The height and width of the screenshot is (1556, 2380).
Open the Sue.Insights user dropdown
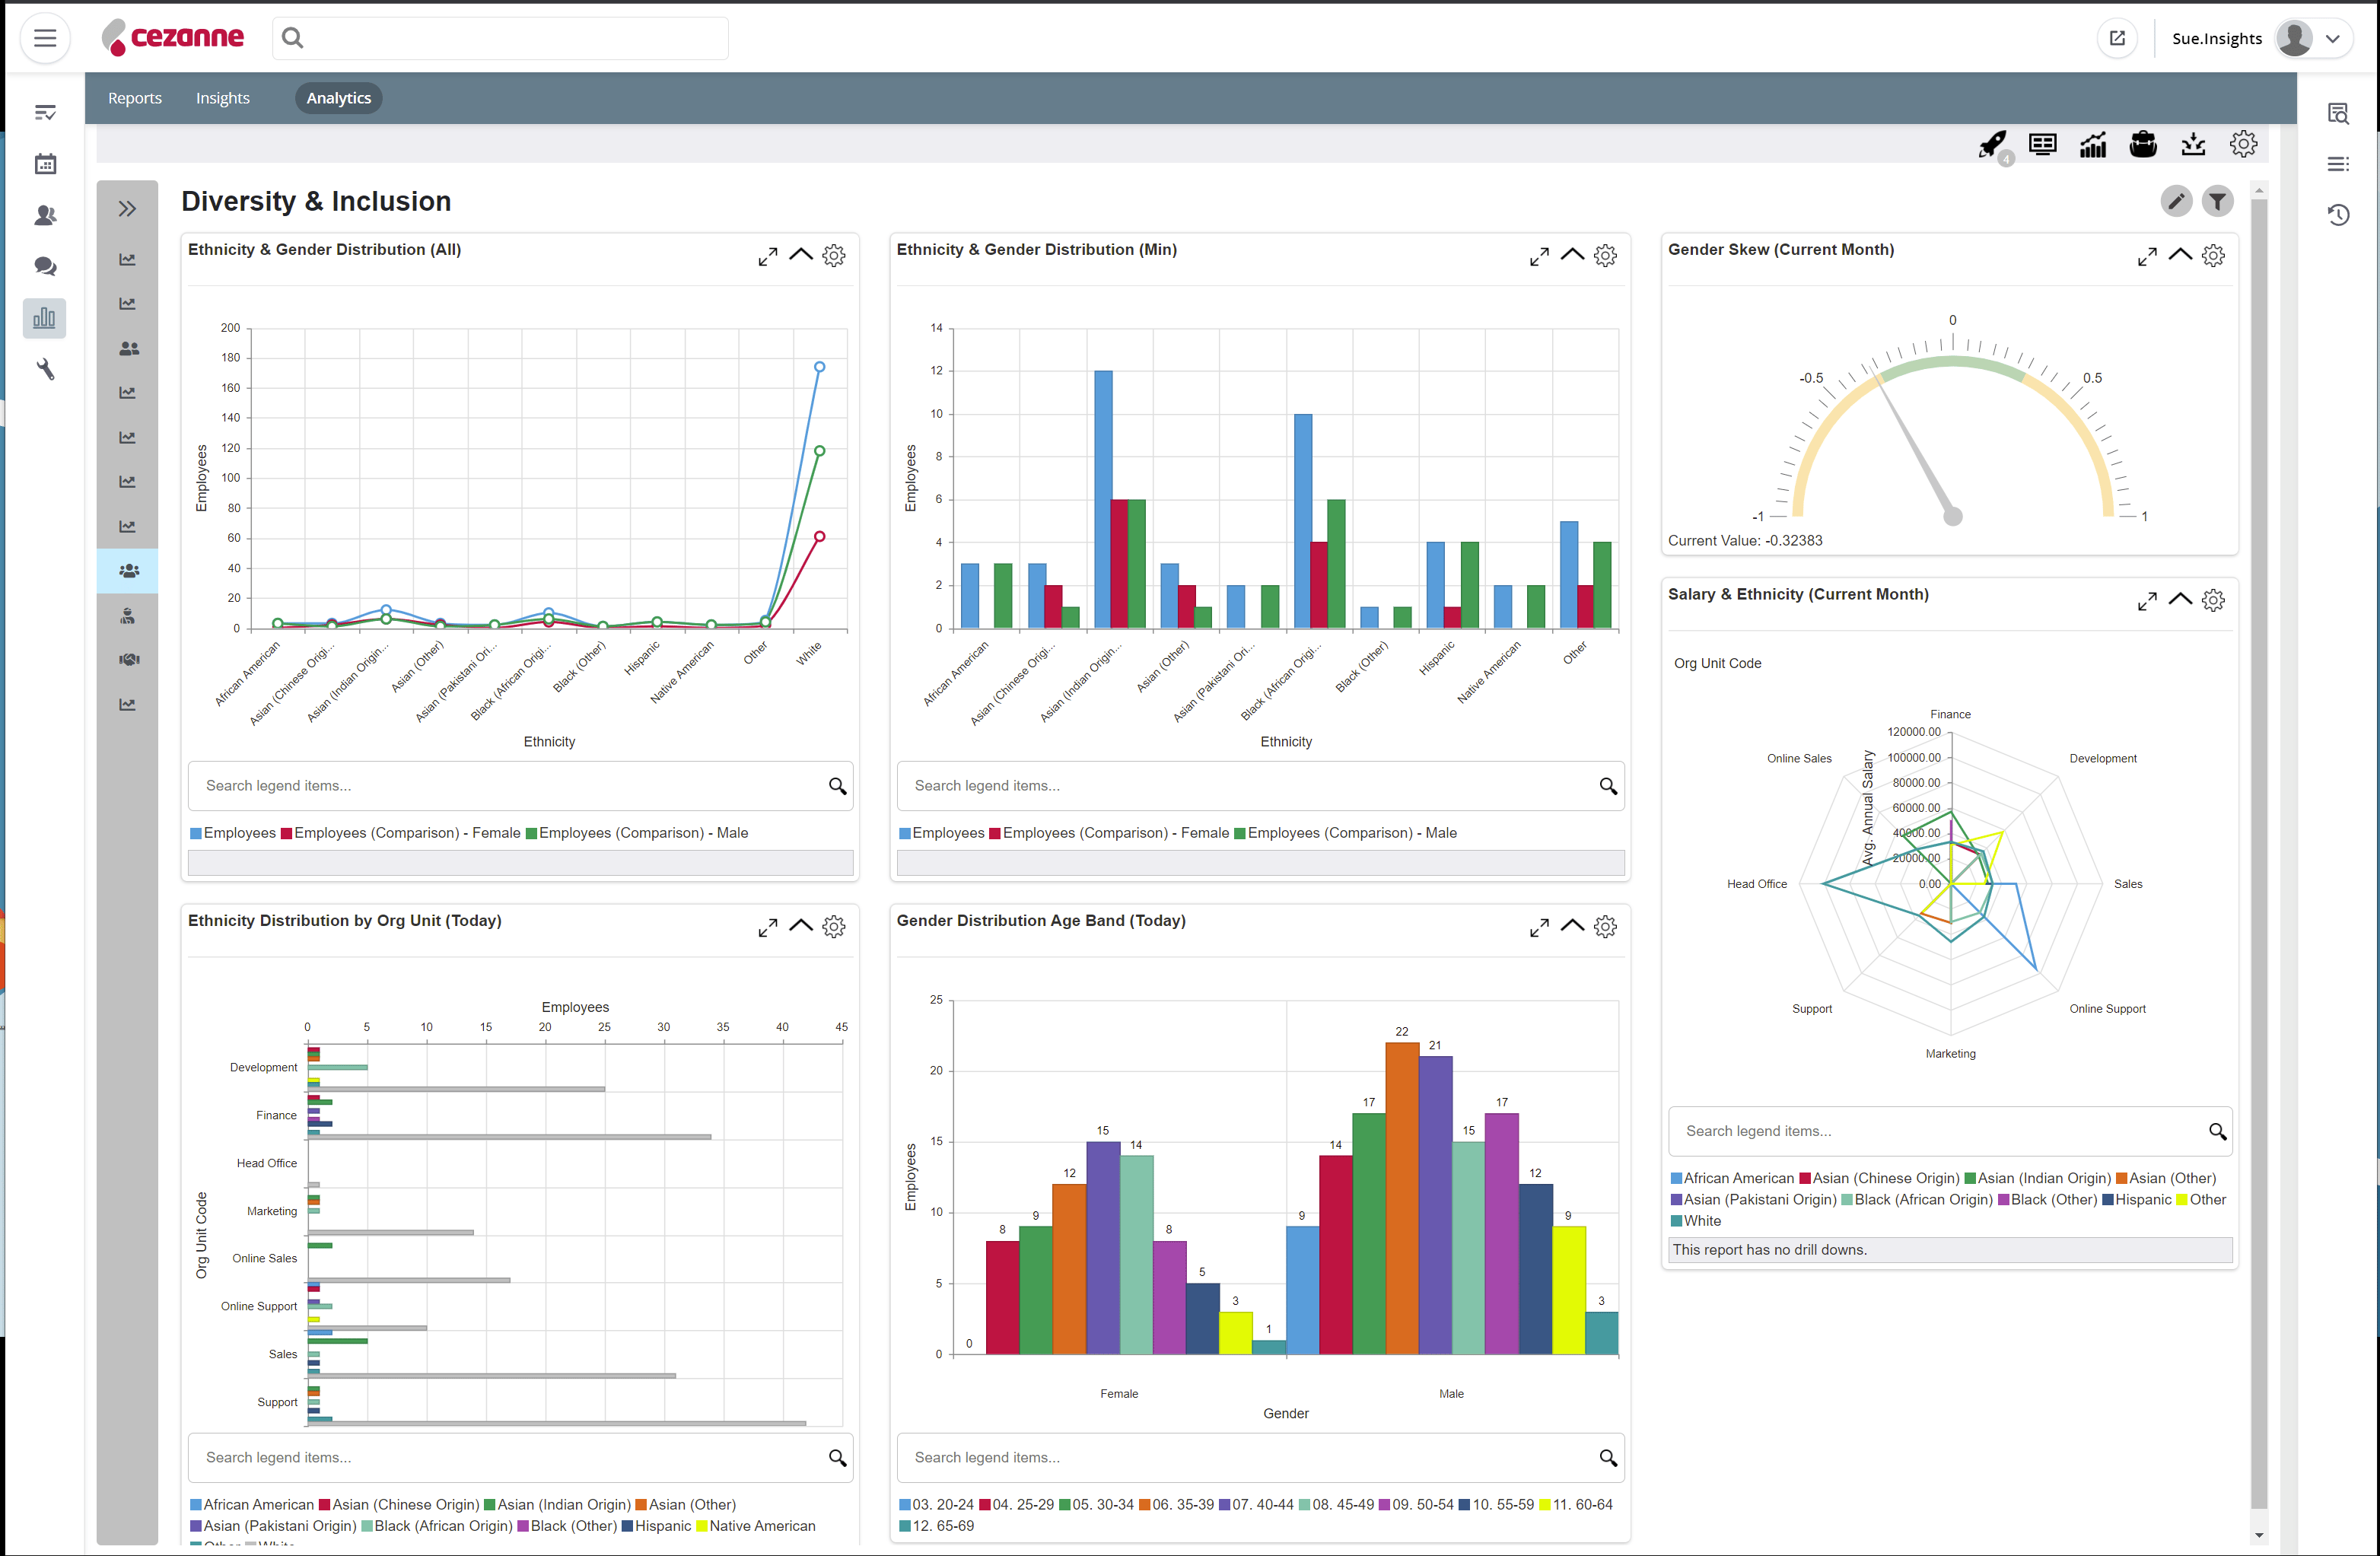[x=2333, y=39]
